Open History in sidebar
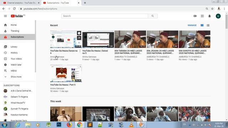The image size is (228, 128). (x=17, y=53)
